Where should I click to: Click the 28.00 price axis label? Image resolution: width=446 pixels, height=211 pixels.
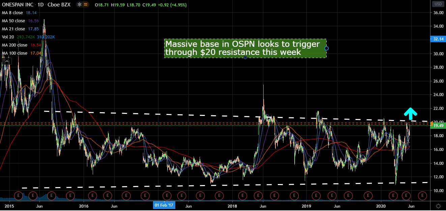click(x=438, y=67)
